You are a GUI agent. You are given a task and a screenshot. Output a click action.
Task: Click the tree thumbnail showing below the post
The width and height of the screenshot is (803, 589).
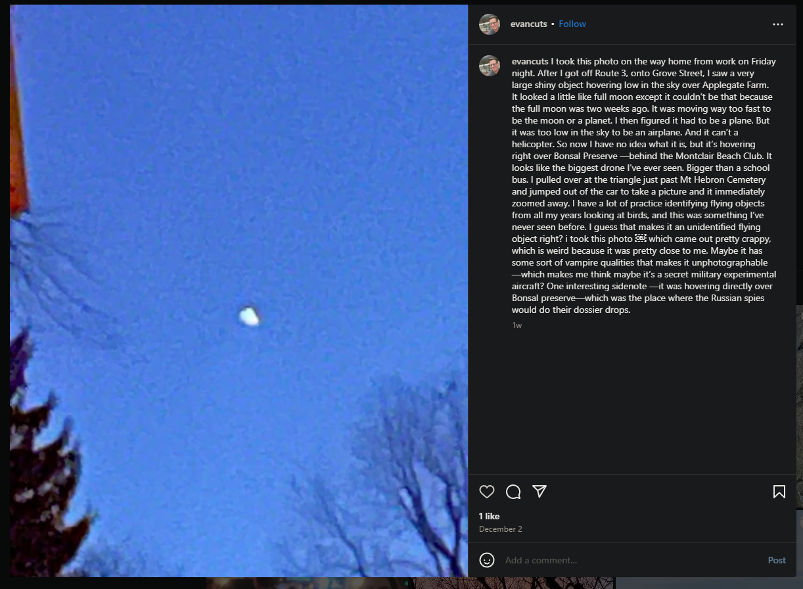(514, 583)
